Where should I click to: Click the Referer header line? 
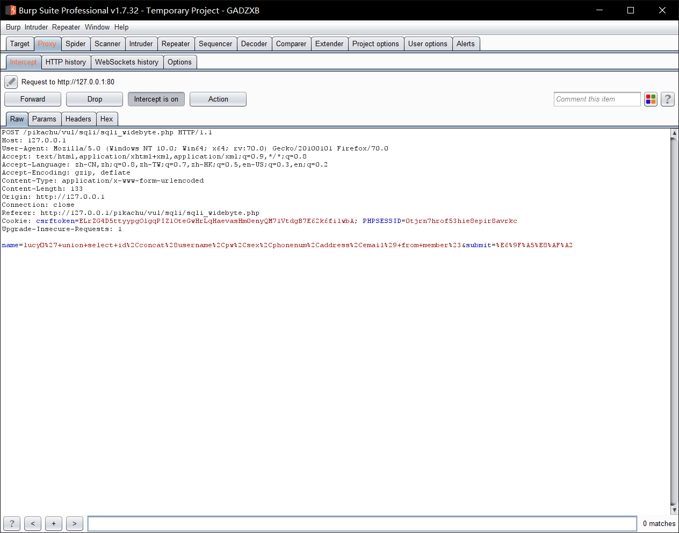point(131,213)
